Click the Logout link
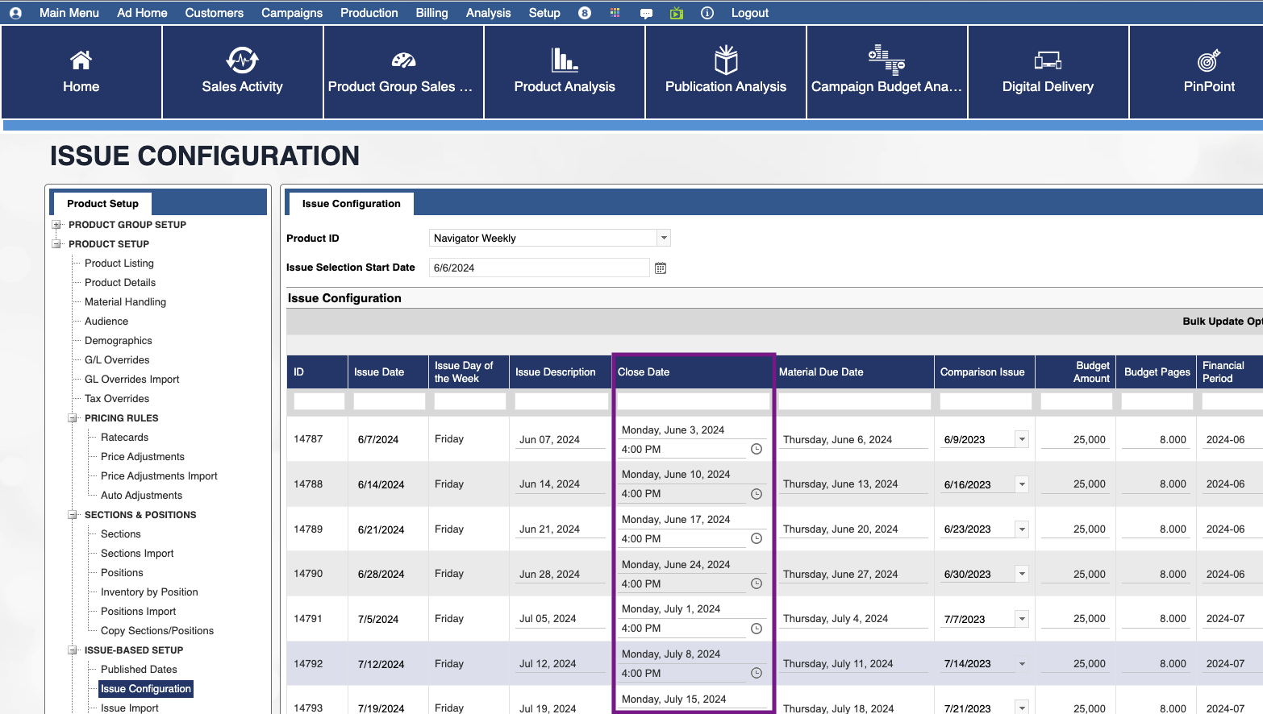Viewport: 1263px width, 714px height. 749,13
